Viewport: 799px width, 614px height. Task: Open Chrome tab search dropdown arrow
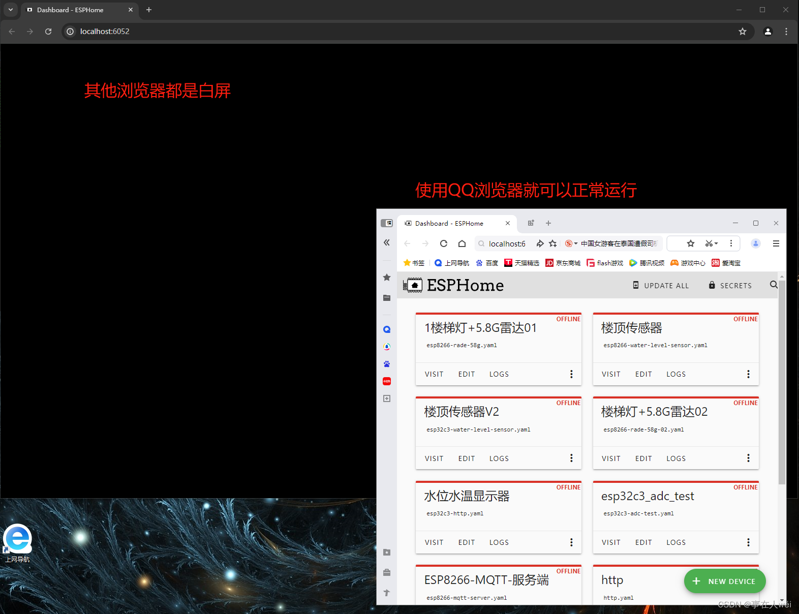coord(11,10)
